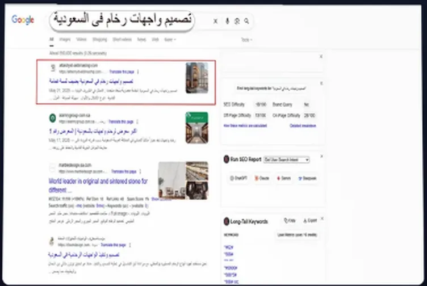This screenshot has width=427, height=286.
Task: Click the third result's site favicon
Action: point(53,168)
